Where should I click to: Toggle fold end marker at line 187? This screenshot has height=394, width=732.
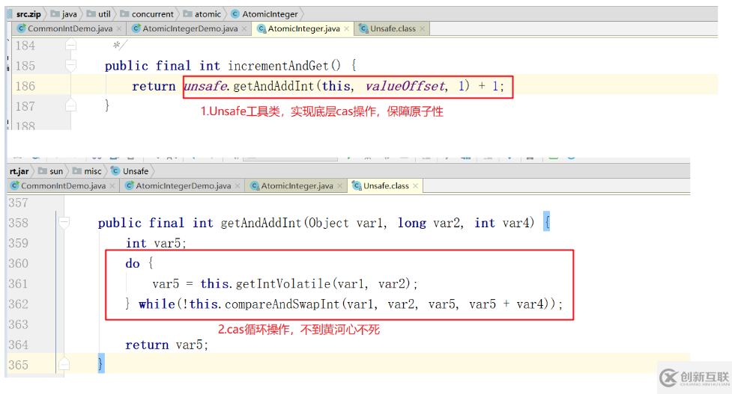click(x=70, y=105)
